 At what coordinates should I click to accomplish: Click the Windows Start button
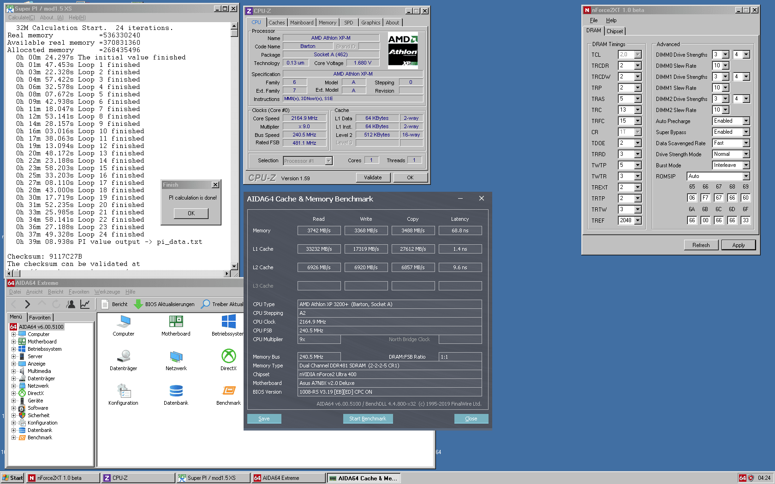12,478
